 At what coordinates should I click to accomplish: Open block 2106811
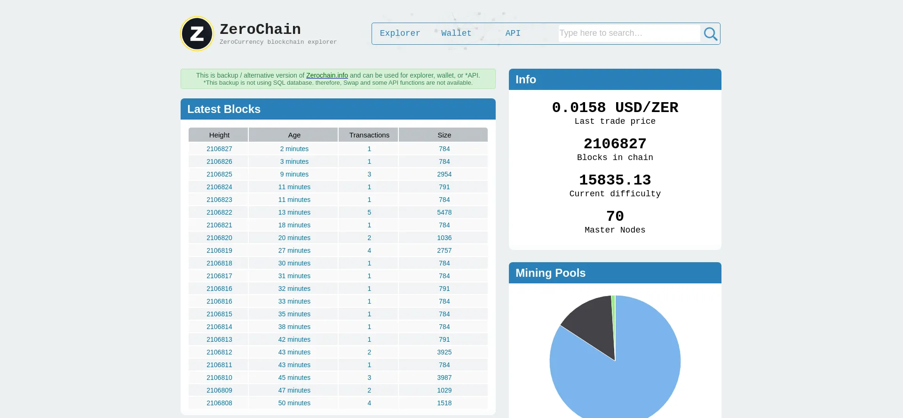pyautogui.click(x=219, y=365)
